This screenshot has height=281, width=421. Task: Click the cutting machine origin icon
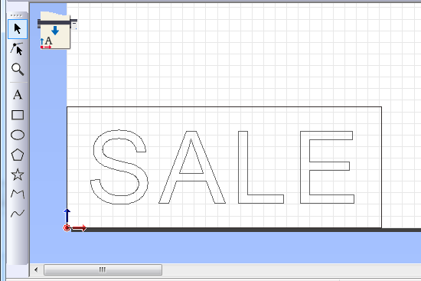coord(57,31)
